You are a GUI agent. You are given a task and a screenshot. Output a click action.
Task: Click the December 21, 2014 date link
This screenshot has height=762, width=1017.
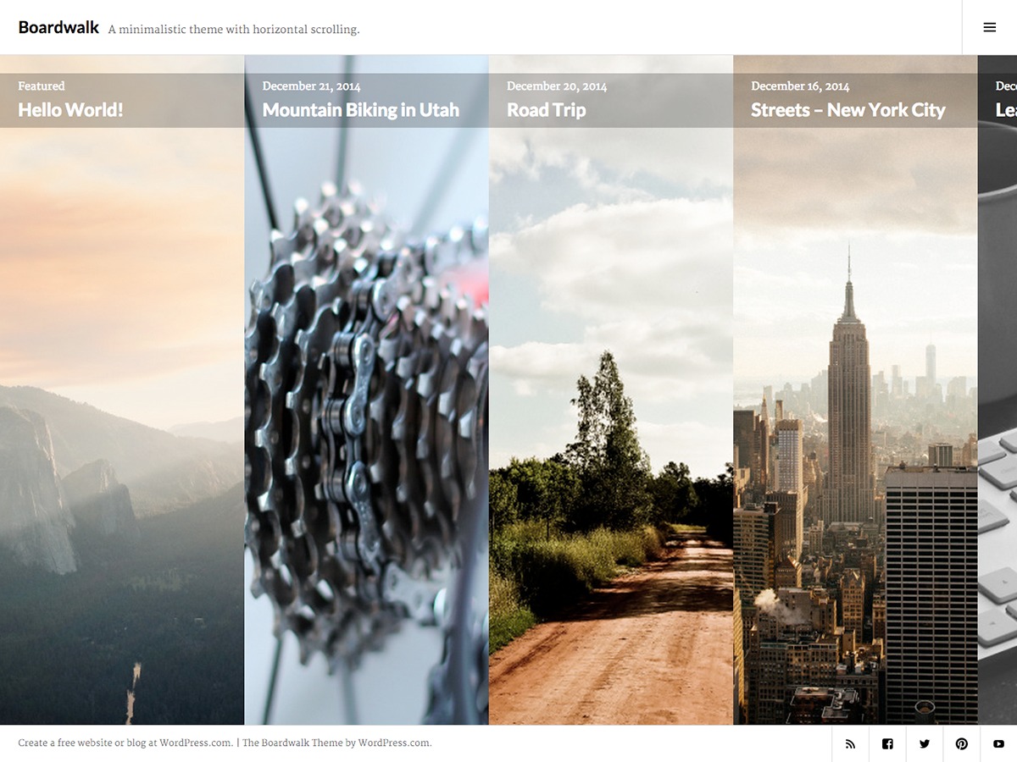312,86
